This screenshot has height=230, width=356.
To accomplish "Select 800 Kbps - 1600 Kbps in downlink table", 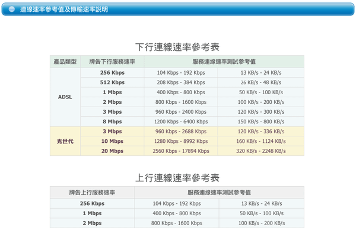I will [x=181, y=102].
